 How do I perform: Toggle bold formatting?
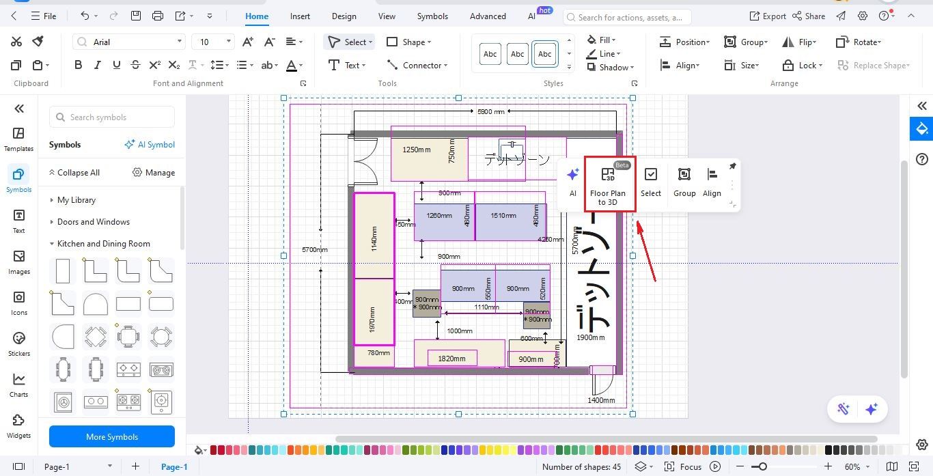78,65
